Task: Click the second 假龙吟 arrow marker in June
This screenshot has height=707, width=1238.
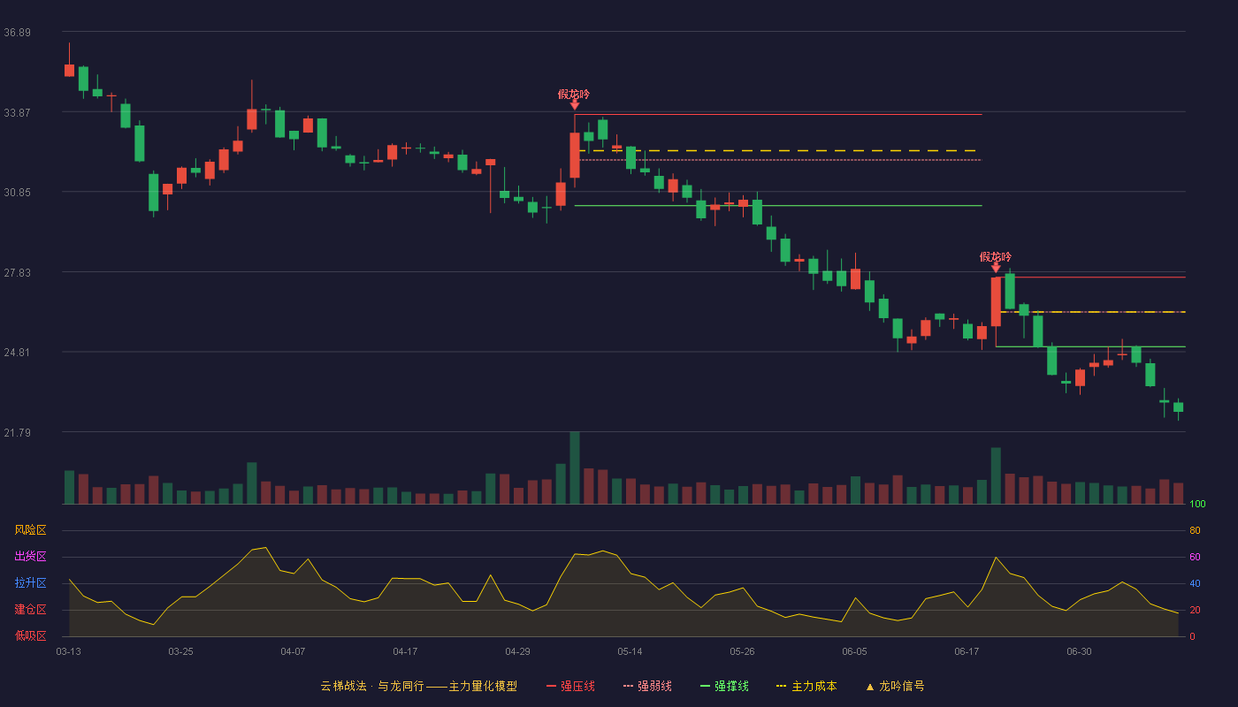Action: (x=996, y=267)
